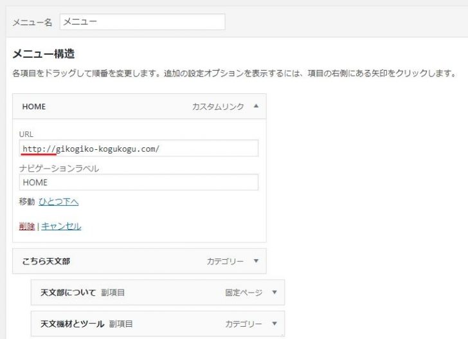Click the キャンセル link
This screenshot has width=468, height=339.
(x=61, y=226)
